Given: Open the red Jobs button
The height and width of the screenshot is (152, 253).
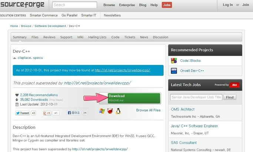Looking at the screenshot, I should coord(167,5).
